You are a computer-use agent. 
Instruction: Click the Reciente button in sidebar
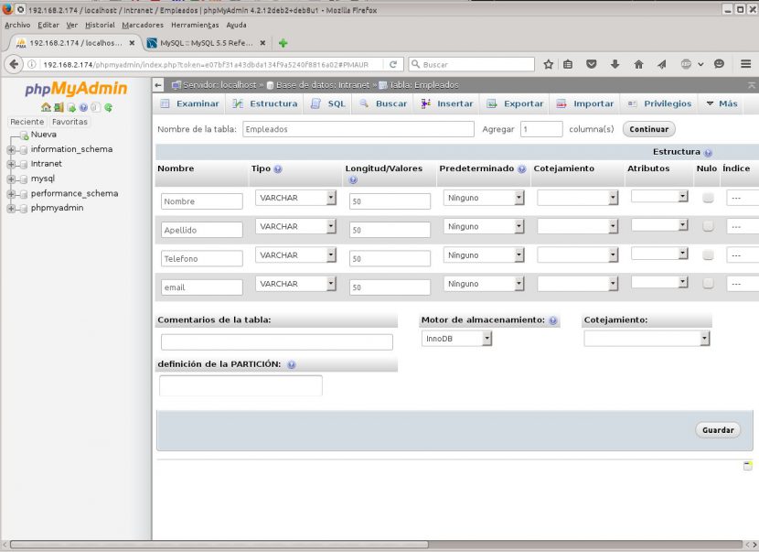[27, 122]
